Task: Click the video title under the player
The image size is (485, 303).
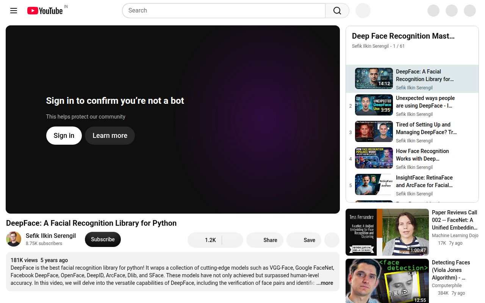Action: click(x=91, y=223)
